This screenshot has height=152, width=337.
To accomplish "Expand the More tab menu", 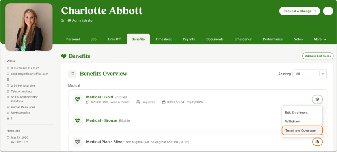I will tap(320, 39).
